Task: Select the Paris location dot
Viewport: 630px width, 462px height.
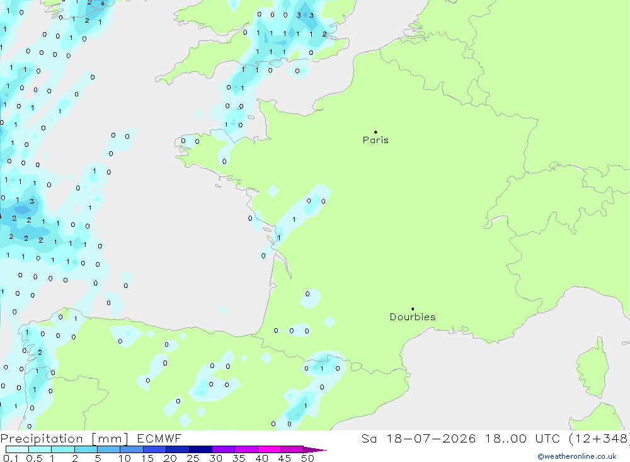Action: 375,132
